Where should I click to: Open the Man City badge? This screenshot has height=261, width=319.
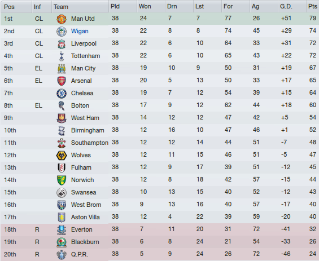click(x=61, y=69)
